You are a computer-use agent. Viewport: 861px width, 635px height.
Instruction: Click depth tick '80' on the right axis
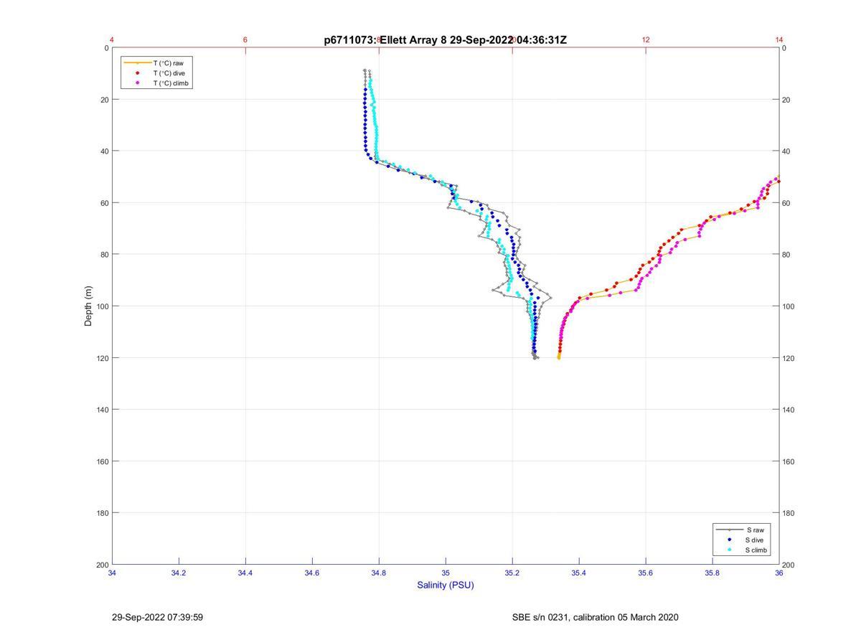pos(787,255)
